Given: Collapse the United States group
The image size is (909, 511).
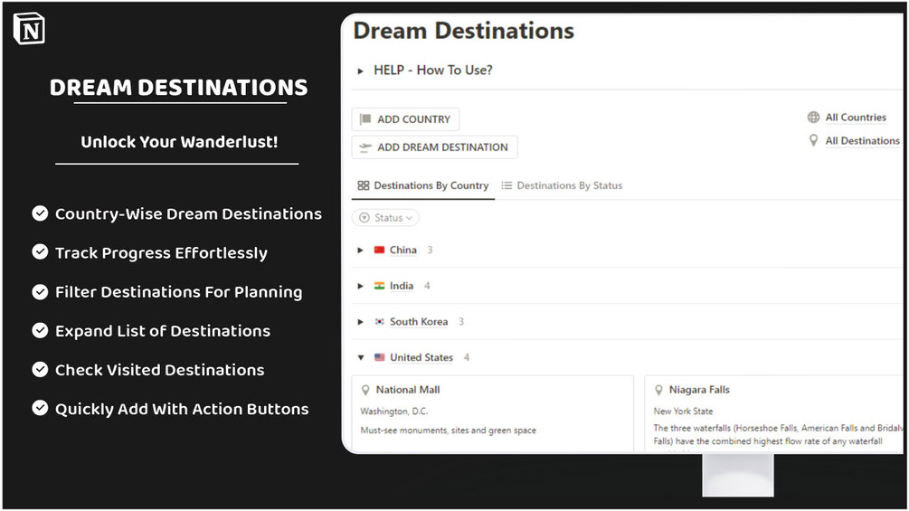Looking at the screenshot, I should click(361, 358).
